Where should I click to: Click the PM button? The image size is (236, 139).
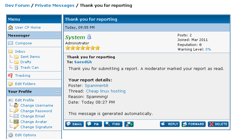(94, 124)
